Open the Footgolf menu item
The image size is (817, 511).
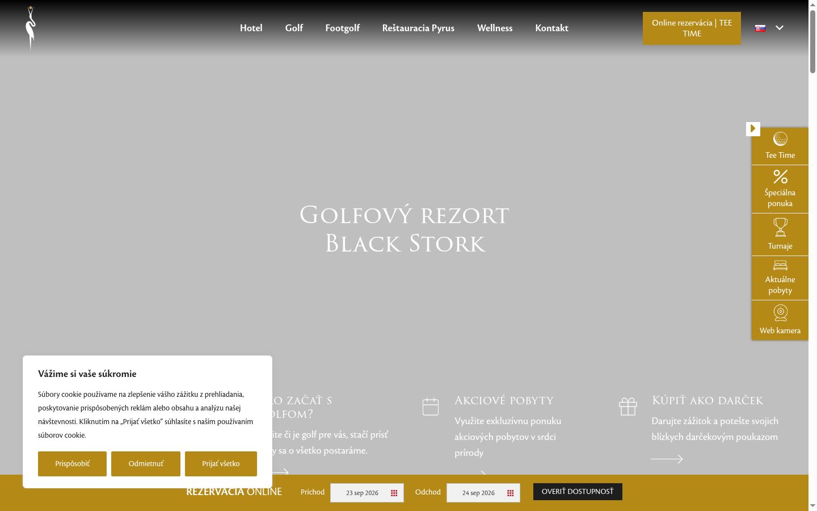(x=343, y=28)
